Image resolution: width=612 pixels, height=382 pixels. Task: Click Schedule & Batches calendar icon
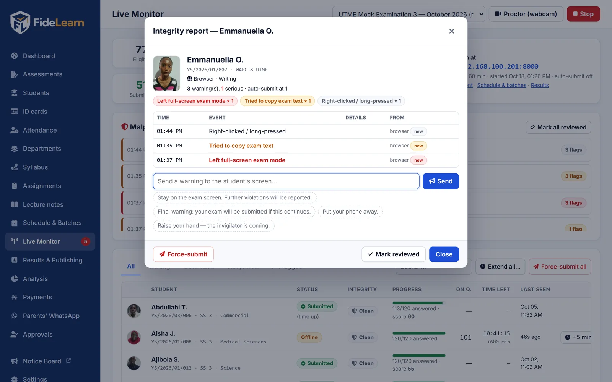(x=15, y=223)
